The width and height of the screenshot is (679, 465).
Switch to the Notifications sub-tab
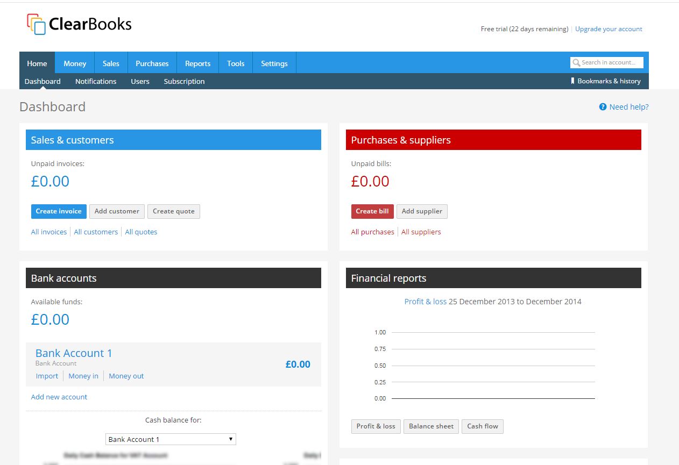[96, 81]
